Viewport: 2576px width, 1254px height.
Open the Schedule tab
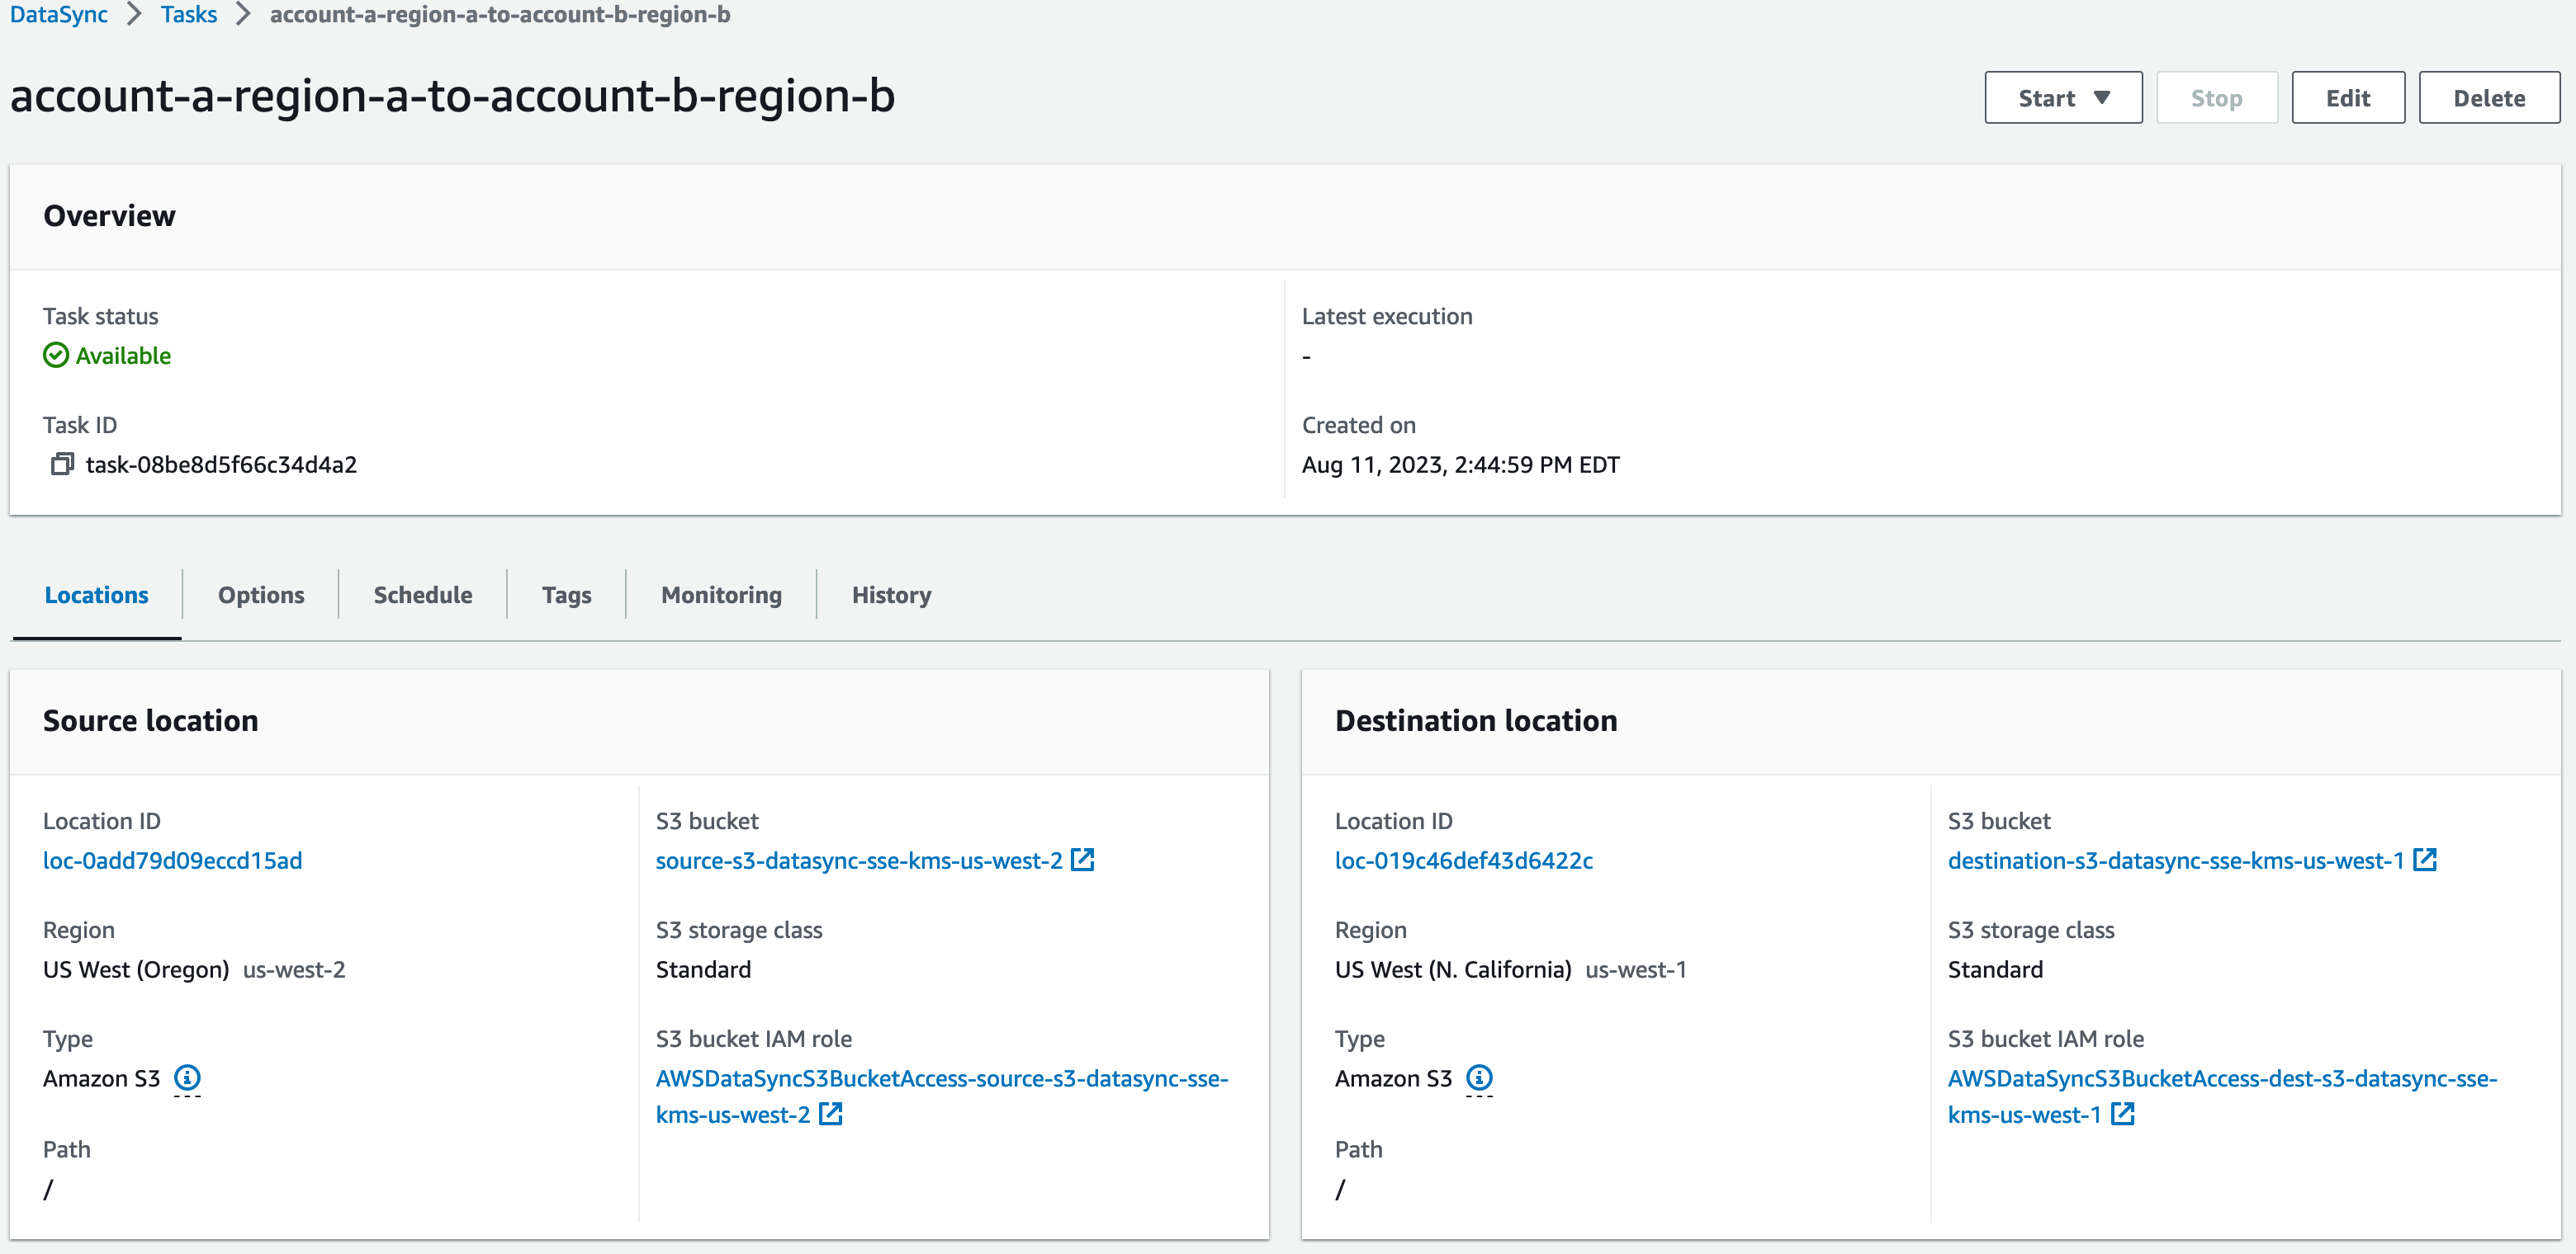pyautogui.click(x=422, y=595)
